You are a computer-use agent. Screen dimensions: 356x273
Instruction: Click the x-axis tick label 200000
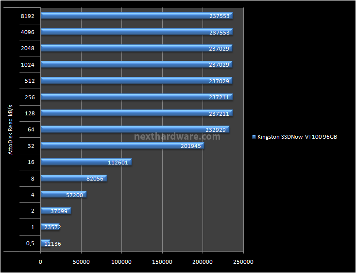pos(203,262)
